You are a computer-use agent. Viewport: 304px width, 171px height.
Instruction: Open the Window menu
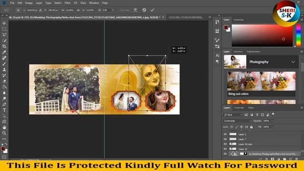click(x=94, y=3)
